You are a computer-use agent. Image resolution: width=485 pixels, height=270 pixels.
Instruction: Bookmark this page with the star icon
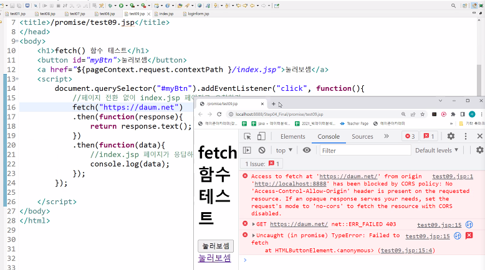point(423,114)
